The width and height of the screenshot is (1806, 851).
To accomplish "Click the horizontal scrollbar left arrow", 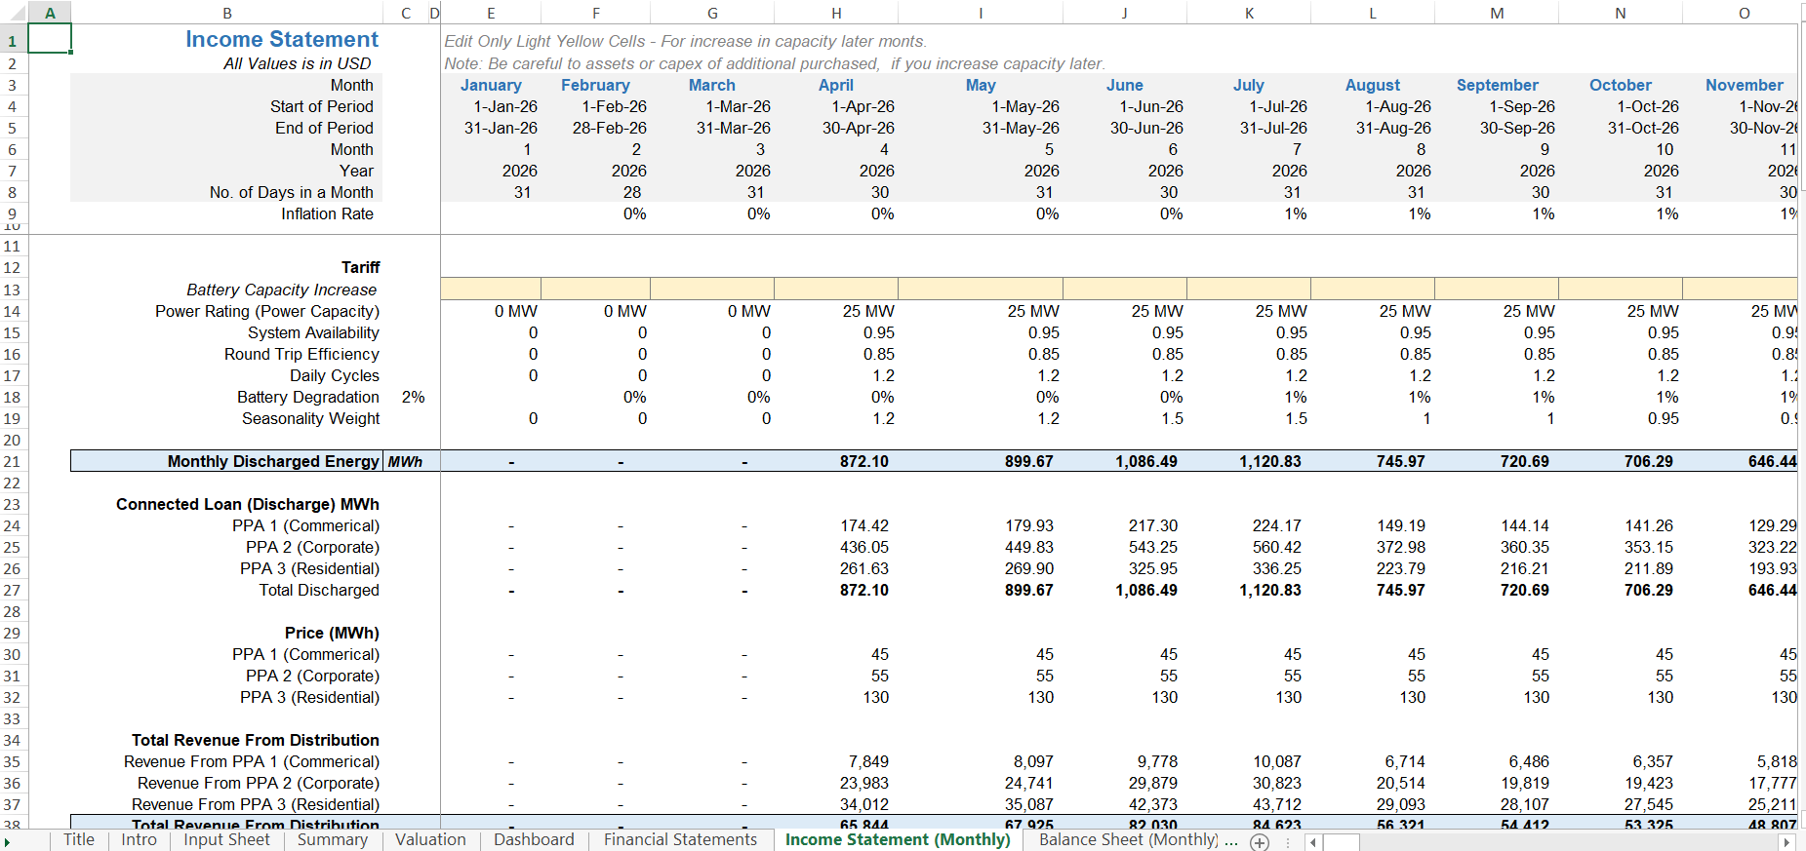I will click(1313, 842).
